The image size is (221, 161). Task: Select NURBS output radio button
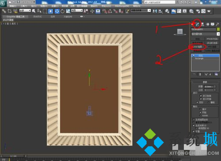[200, 115]
